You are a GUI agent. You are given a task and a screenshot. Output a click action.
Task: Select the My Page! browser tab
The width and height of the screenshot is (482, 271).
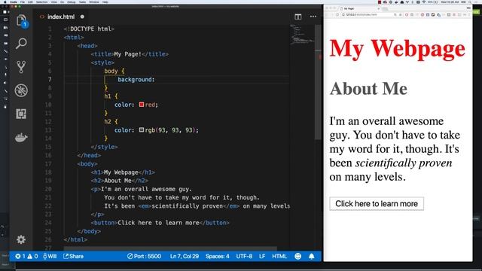coord(360,8)
